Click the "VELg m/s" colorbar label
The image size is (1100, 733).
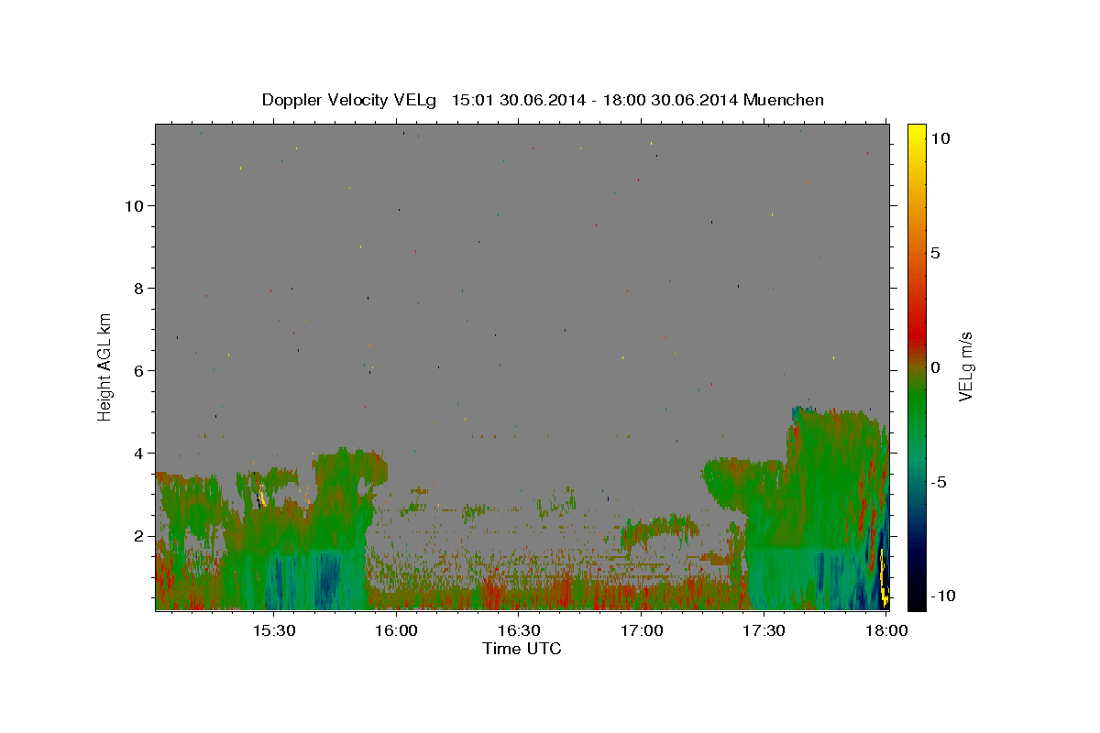click(x=965, y=366)
